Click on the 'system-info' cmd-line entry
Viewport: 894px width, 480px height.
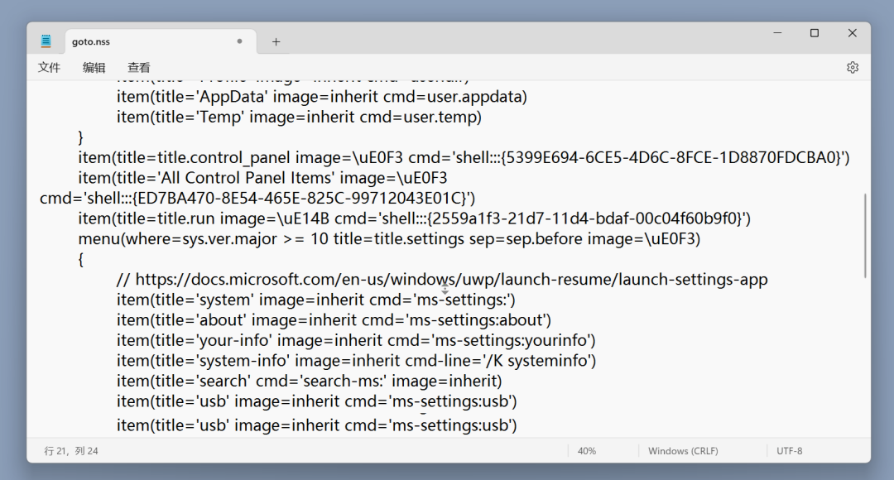click(356, 361)
